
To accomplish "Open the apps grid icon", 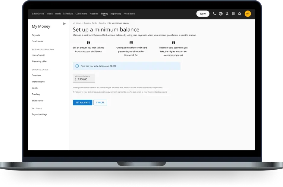I will (x=233, y=14).
